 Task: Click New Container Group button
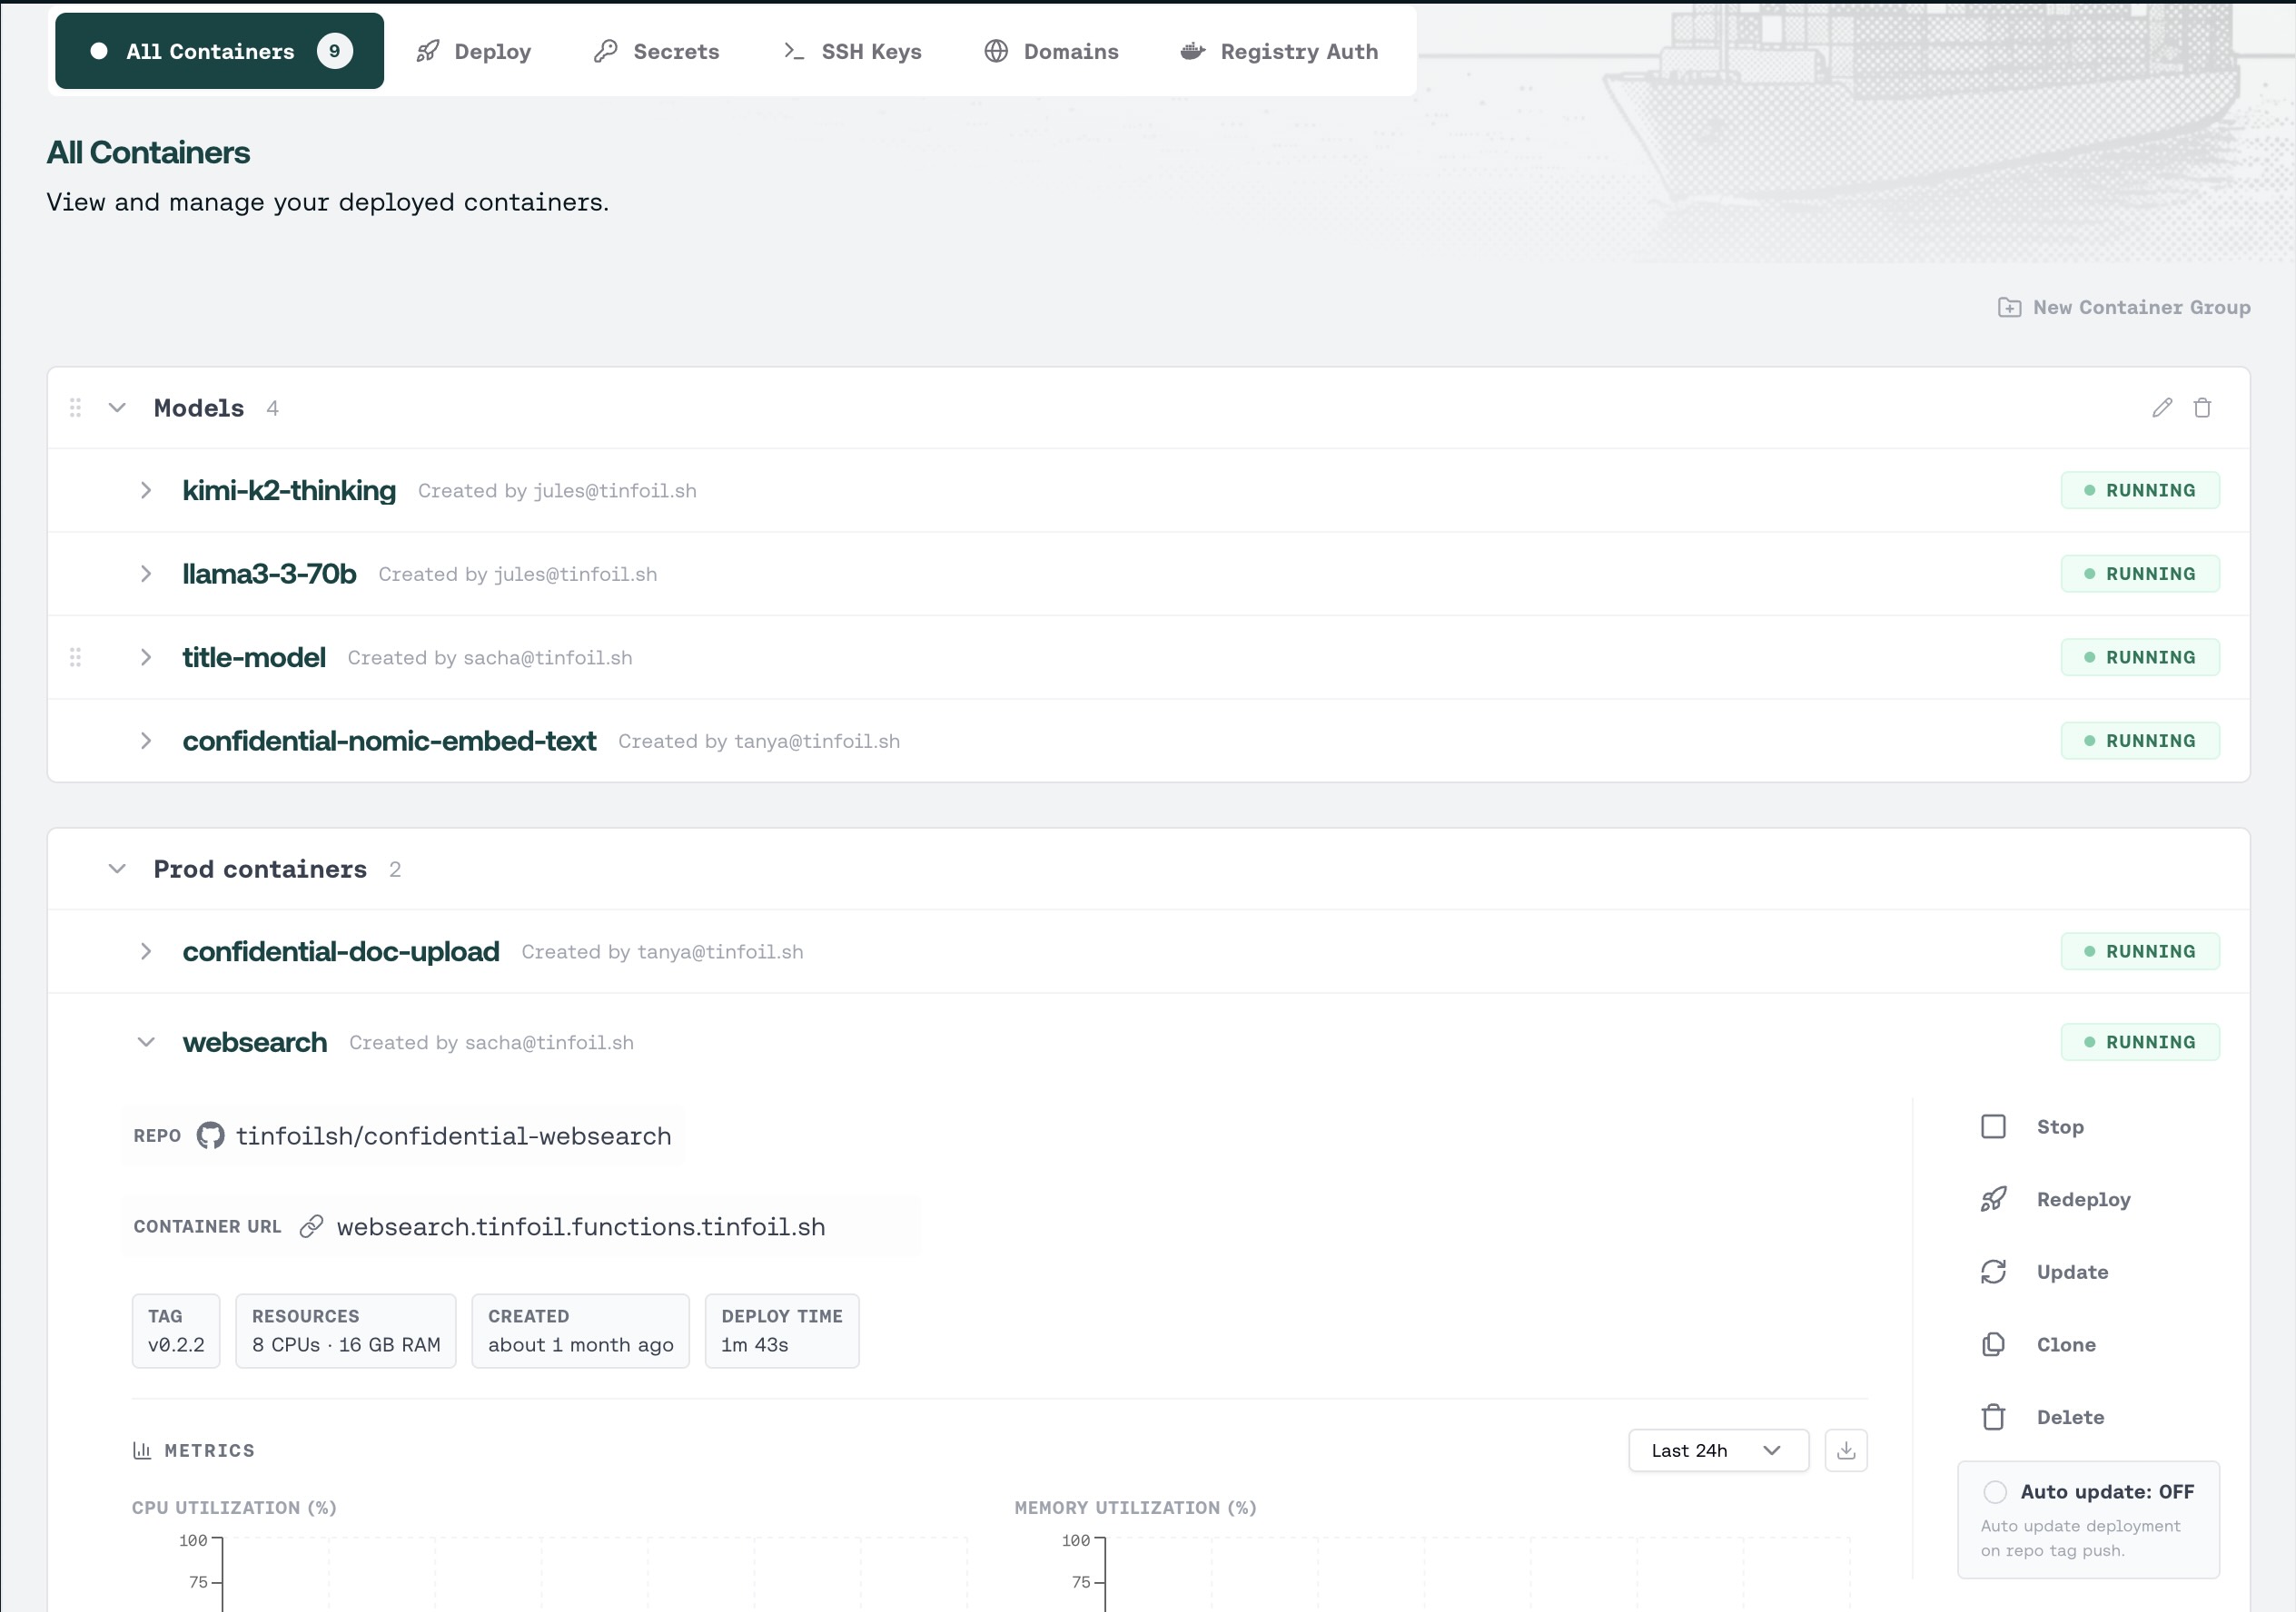point(2124,308)
